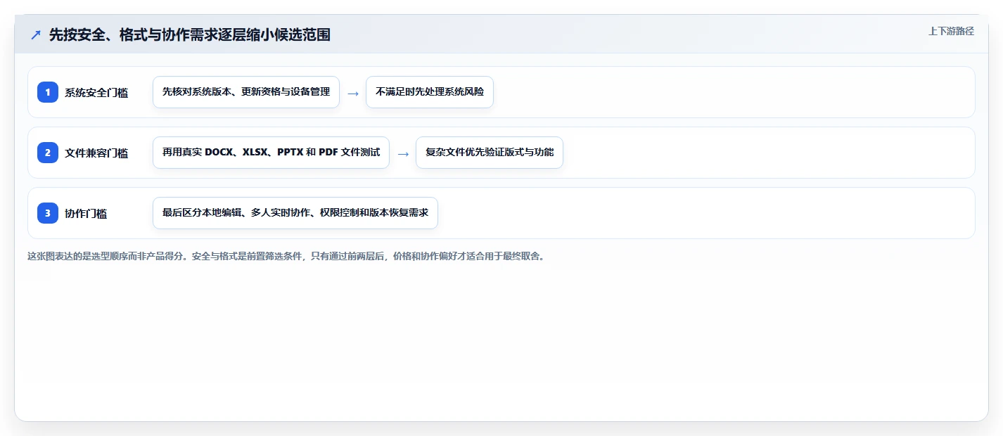This screenshot has width=1003, height=436.
Task: Click step number 2 badge
Action: [48, 153]
